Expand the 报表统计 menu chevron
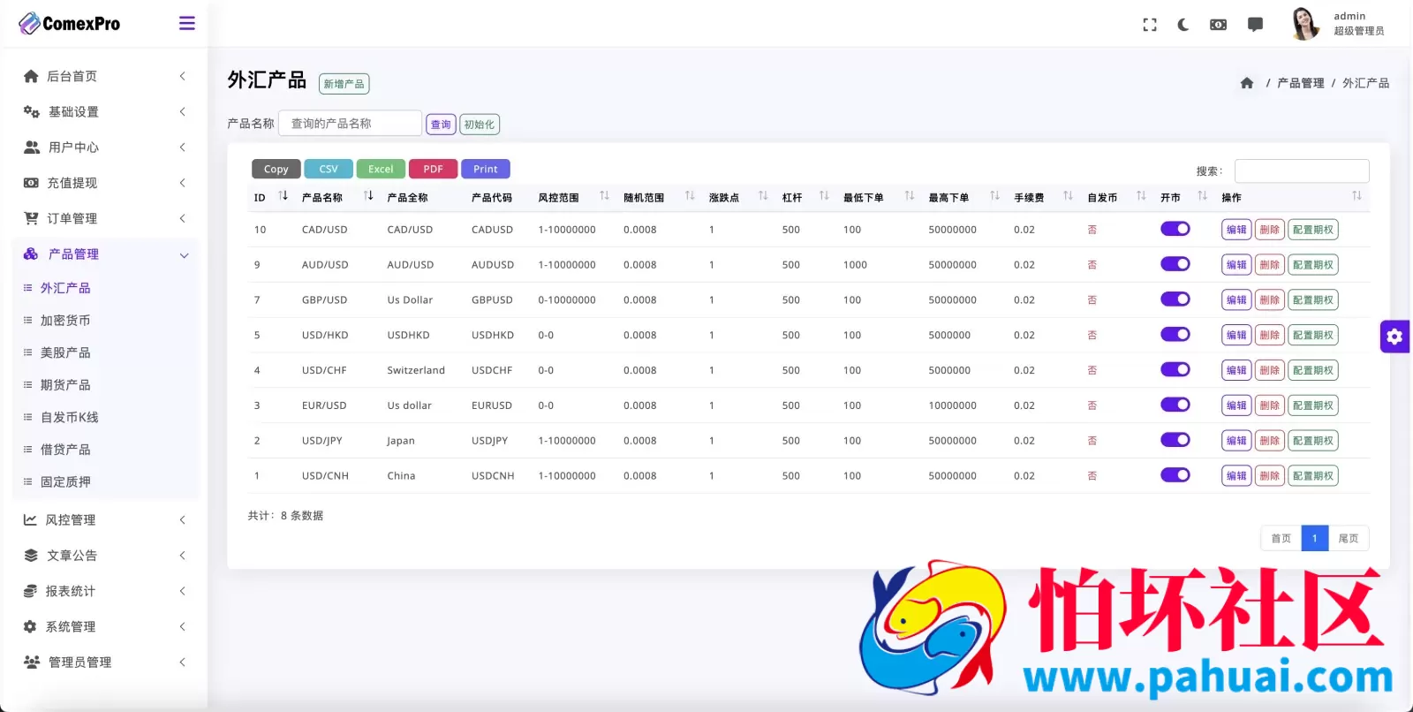The height and width of the screenshot is (712, 1413). click(183, 591)
